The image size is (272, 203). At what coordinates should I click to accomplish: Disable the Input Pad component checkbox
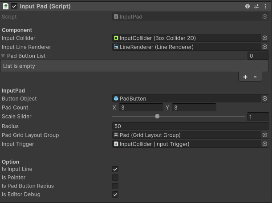(14, 6)
